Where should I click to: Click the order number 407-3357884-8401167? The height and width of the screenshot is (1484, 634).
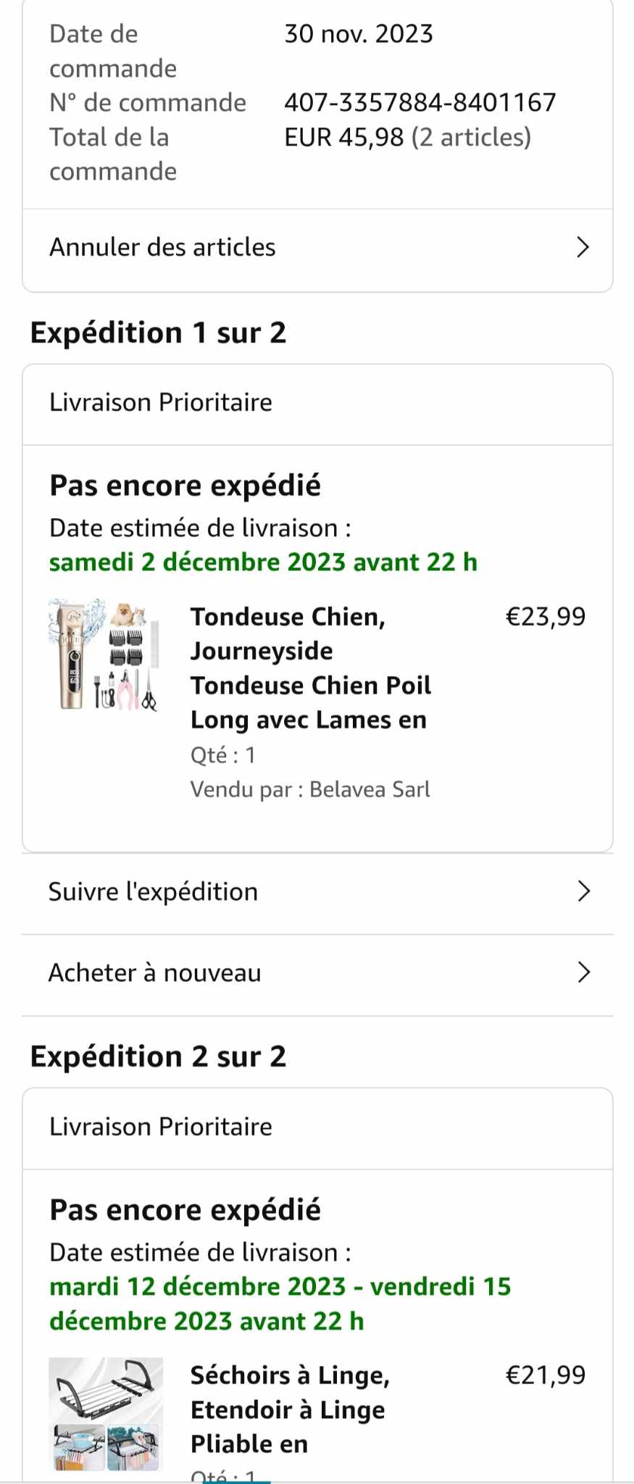pos(420,103)
